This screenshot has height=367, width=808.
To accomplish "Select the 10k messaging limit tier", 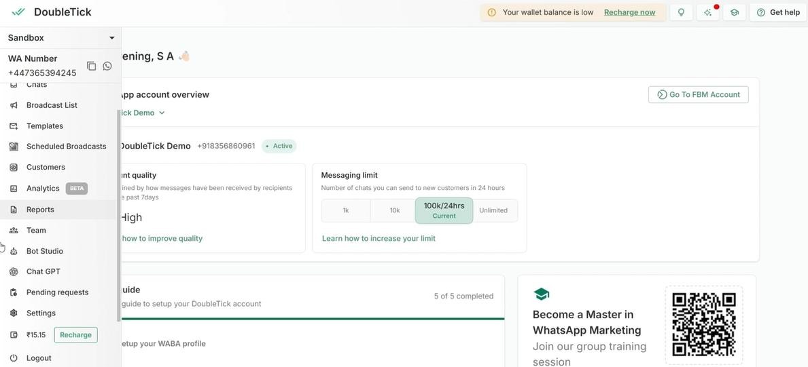I will 394,210.
